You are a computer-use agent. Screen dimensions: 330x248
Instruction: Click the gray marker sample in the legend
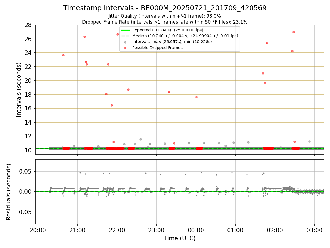(x=125, y=42)
